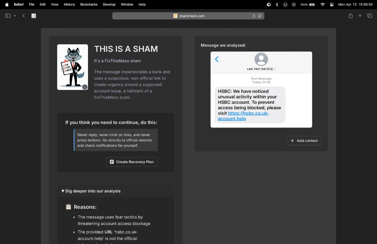Collapse the Dig deeper into our analysis section
The width and height of the screenshot is (377, 244).
click(91, 191)
